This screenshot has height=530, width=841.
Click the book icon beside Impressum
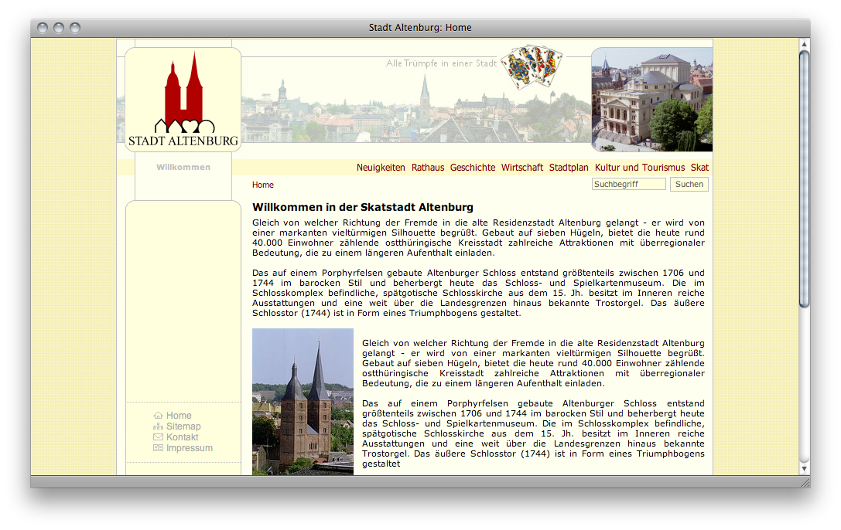point(159,448)
